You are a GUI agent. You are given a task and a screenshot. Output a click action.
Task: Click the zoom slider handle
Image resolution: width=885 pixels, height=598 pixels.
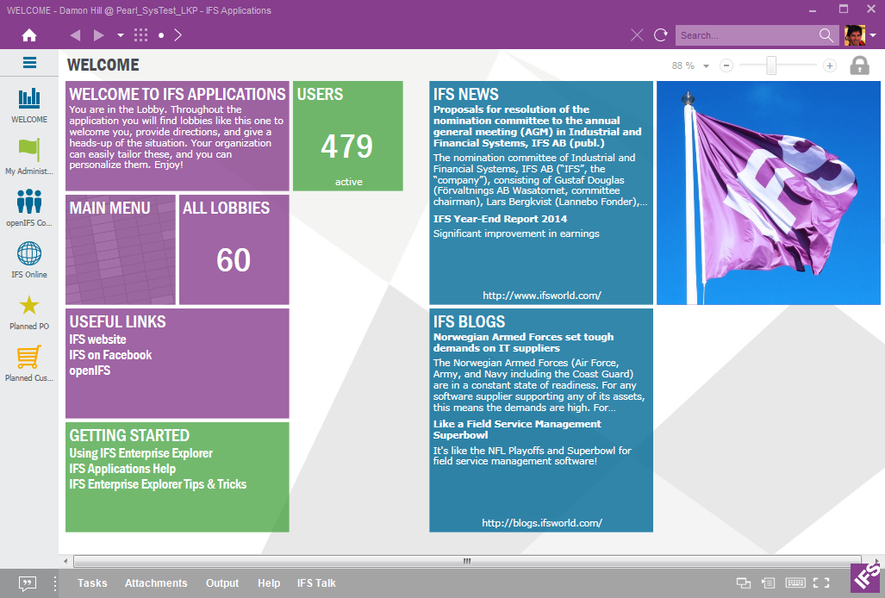771,65
